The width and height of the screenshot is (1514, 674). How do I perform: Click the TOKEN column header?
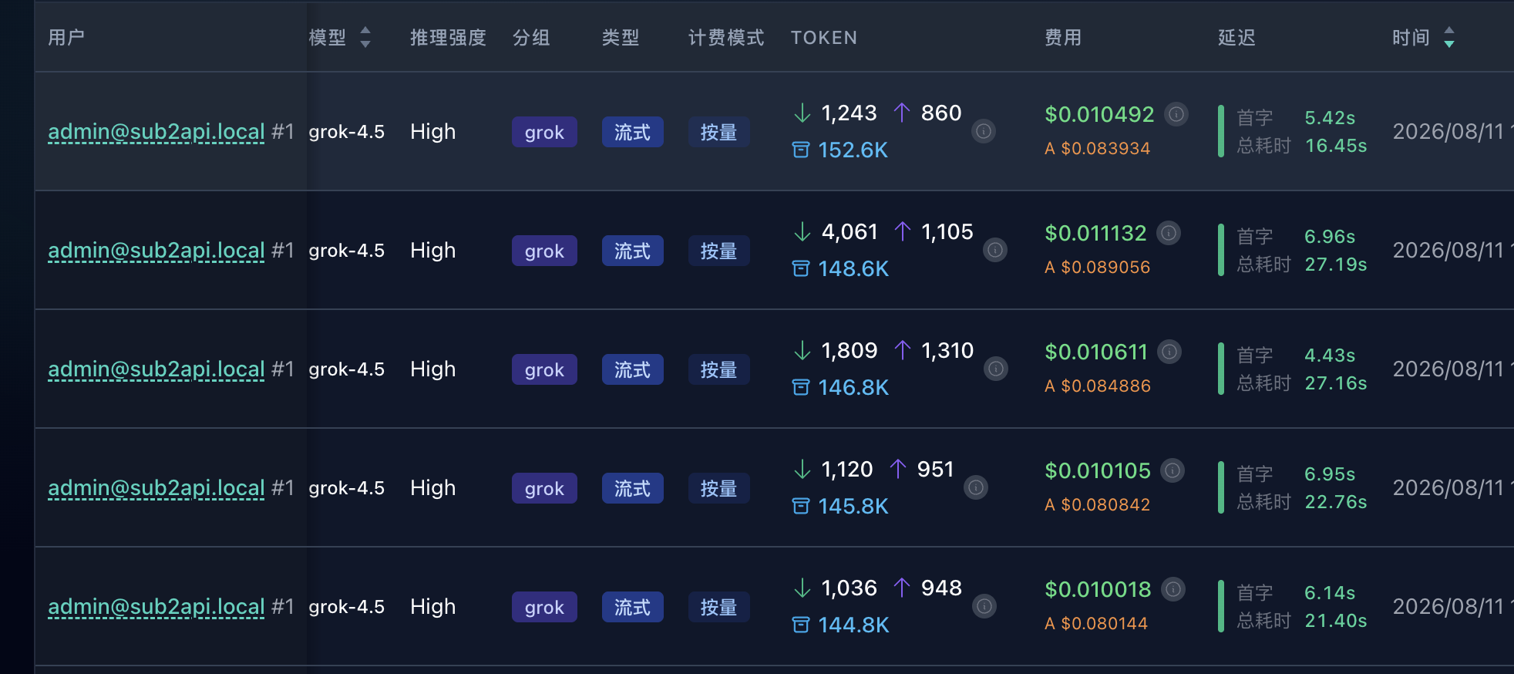coord(824,38)
